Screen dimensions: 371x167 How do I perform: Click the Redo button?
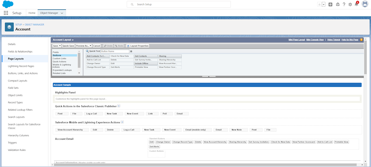[119, 46]
